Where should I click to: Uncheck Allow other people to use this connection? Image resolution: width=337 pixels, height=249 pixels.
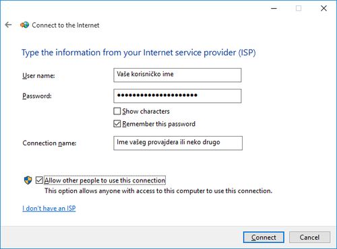(39, 180)
